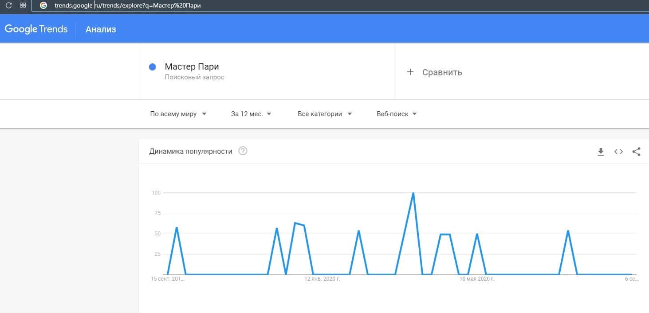Expand the По всему миру region dropdown
Image resolution: width=649 pixels, height=313 pixels.
pos(178,114)
